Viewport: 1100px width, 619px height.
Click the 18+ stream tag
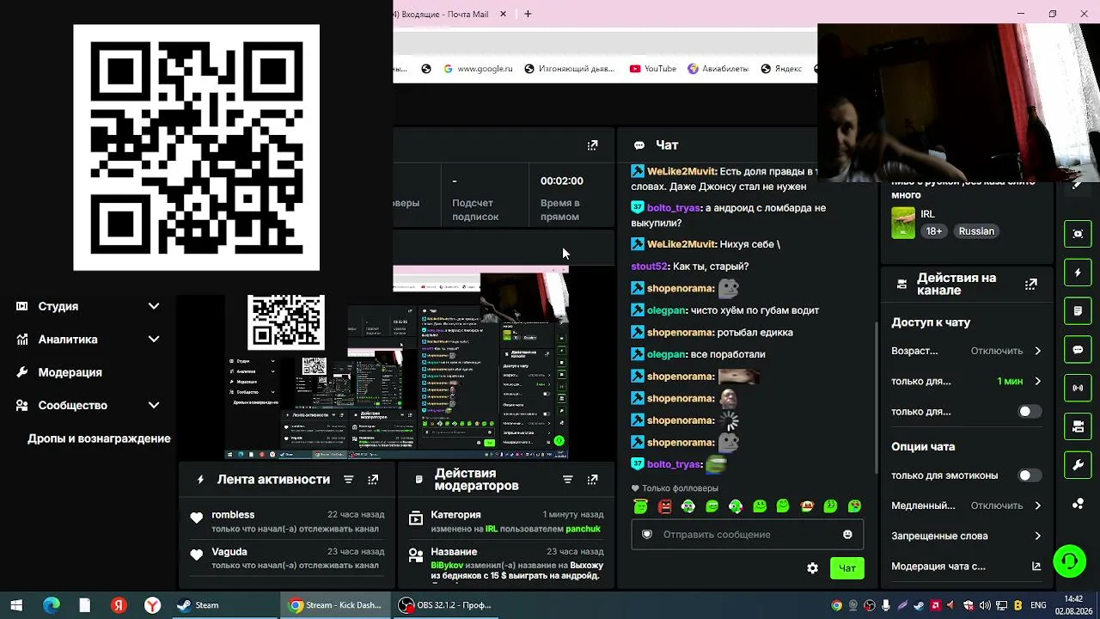[x=934, y=231]
